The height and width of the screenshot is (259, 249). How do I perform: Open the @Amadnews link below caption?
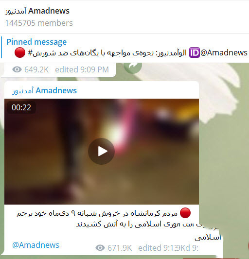(36, 245)
